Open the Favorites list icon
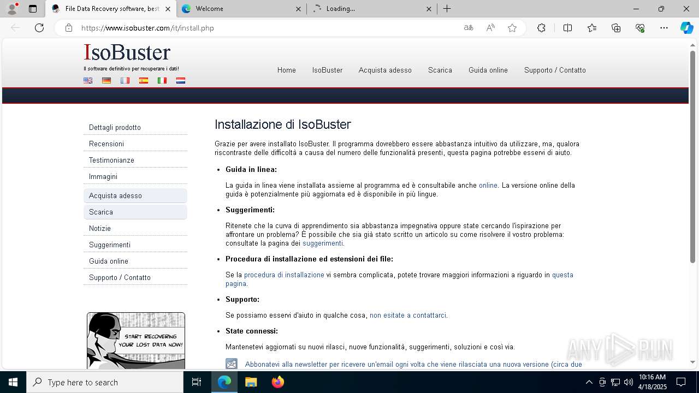 [x=592, y=28]
